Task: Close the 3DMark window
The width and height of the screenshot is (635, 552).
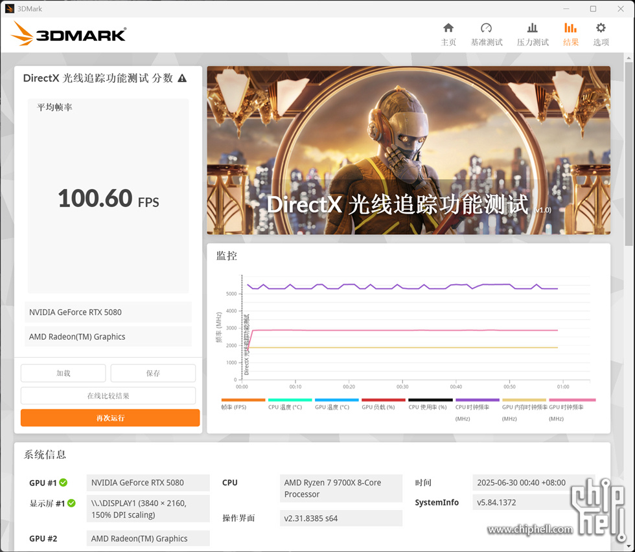Action: [621, 8]
